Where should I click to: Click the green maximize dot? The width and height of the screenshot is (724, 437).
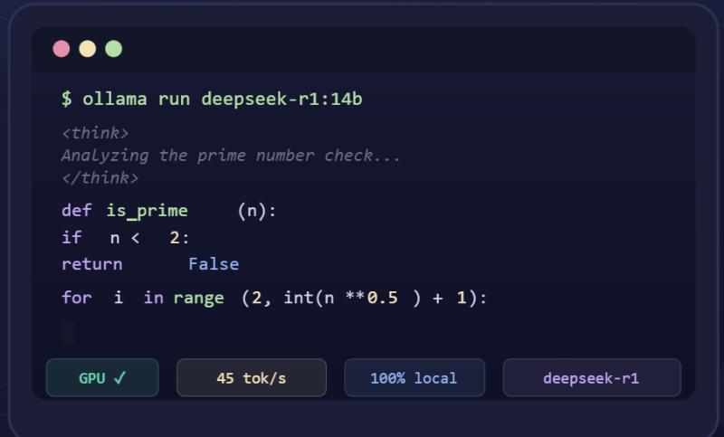coord(113,49)
